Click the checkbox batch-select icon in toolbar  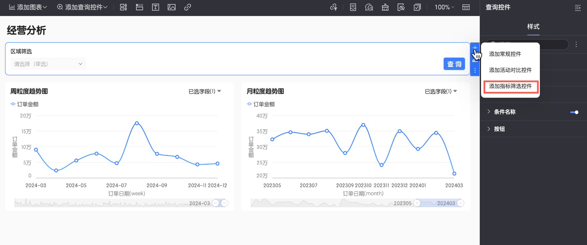417,7
